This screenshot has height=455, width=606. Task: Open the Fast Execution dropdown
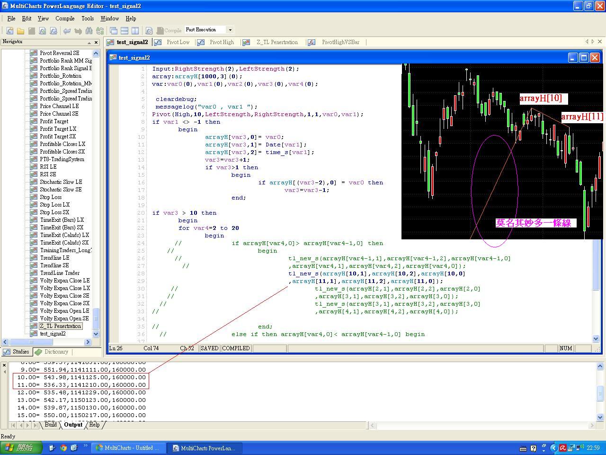pos(230,30)
